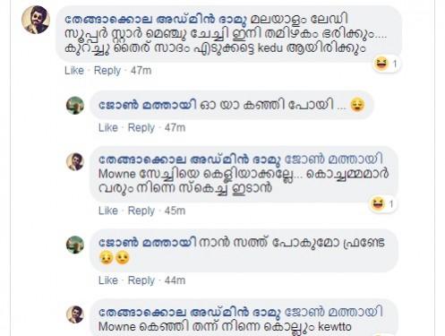Click tagged user name in 45m reply
This screenshot has height=336, width=445.
coord(334,159)
